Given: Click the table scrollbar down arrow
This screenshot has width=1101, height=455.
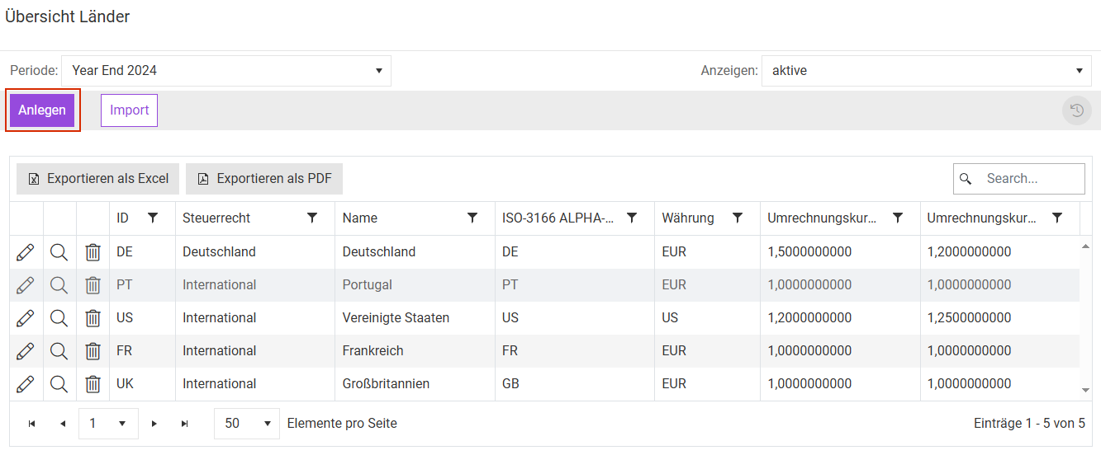Looking at the screenshot, I should [x=1085, y=390].
